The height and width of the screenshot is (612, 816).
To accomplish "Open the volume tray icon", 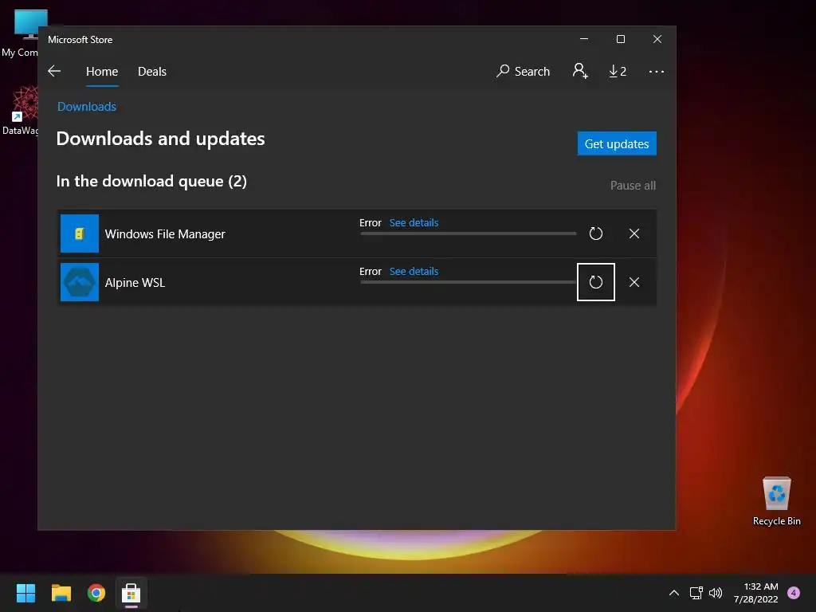I will [x=716, y=593].
